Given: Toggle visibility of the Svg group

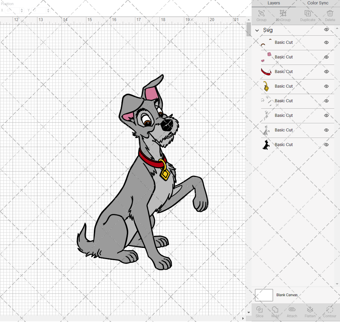Looking at the screenshot, I should coord(326,30).
